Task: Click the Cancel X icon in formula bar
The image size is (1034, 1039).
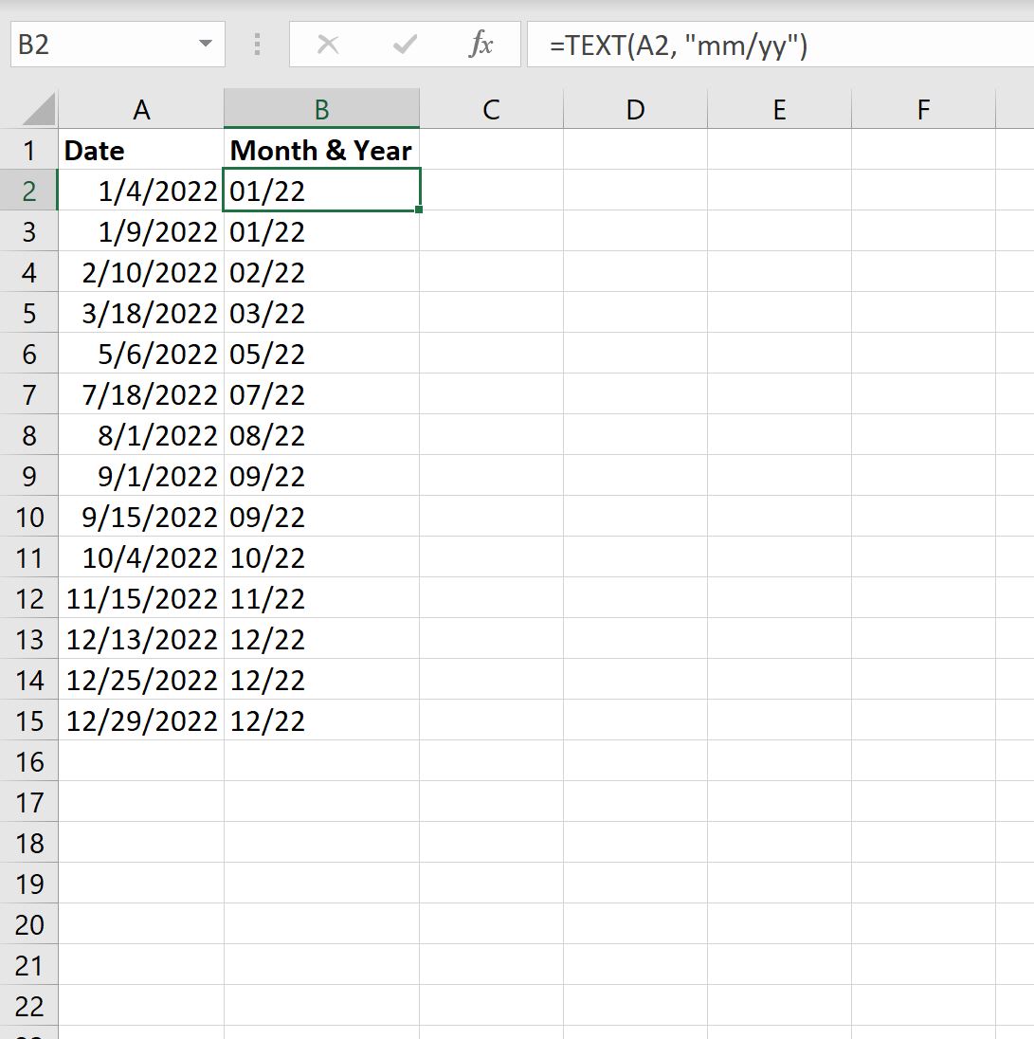Action: pyautogui.click(x=329, y=44)
